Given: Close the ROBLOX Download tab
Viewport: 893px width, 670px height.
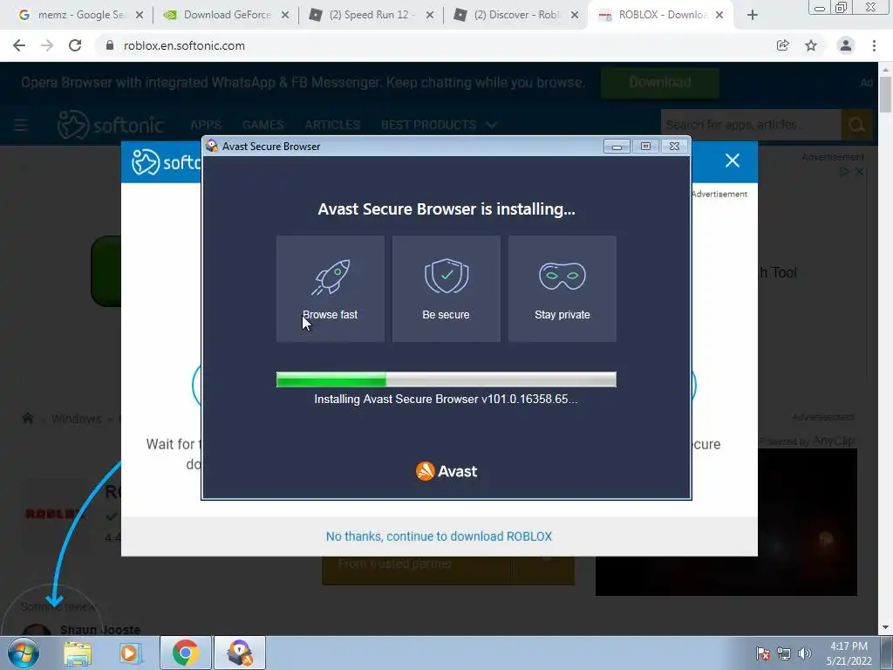Looking at the screenshot, I should (719, 16).
